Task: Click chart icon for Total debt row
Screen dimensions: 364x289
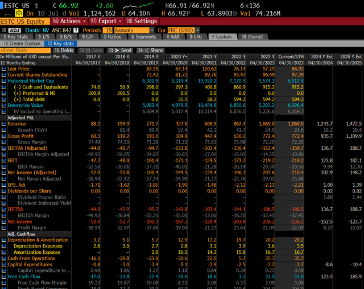Action: (3, 99)
